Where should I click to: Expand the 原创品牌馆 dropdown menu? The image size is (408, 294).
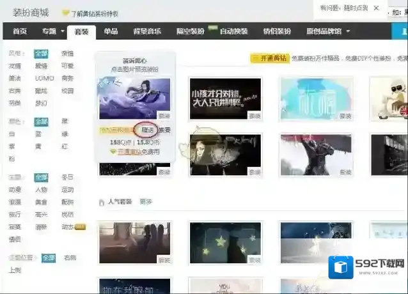point(348,31)
